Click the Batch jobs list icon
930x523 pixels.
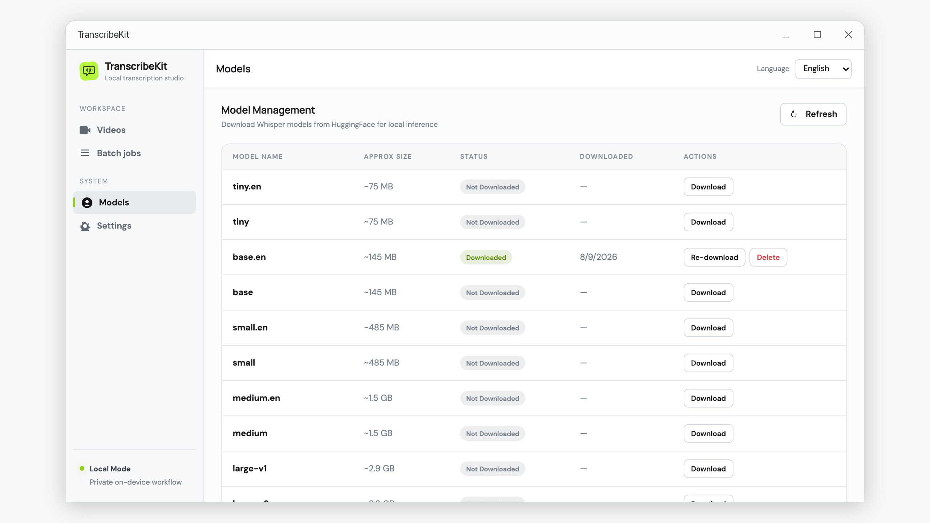[85, 153]
